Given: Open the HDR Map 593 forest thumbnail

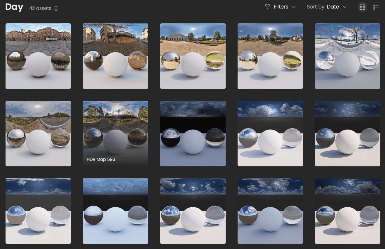Looking at the screenshot, I should point(115,133).
